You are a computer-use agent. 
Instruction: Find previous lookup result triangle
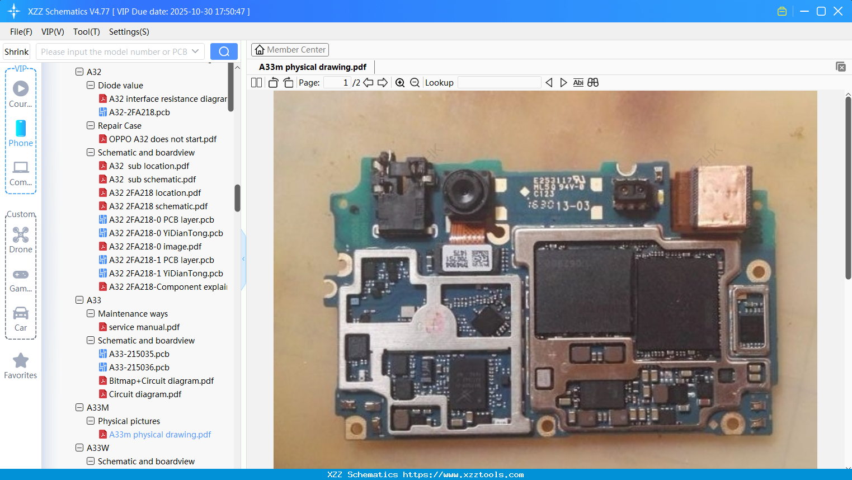pos(549,83)
